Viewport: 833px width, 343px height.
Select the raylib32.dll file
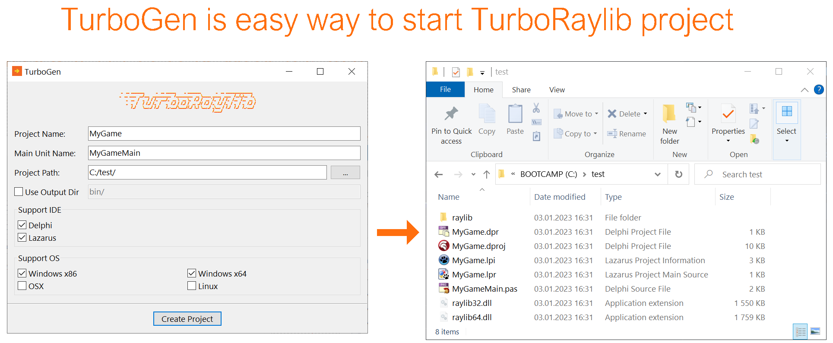pos(602,303)
